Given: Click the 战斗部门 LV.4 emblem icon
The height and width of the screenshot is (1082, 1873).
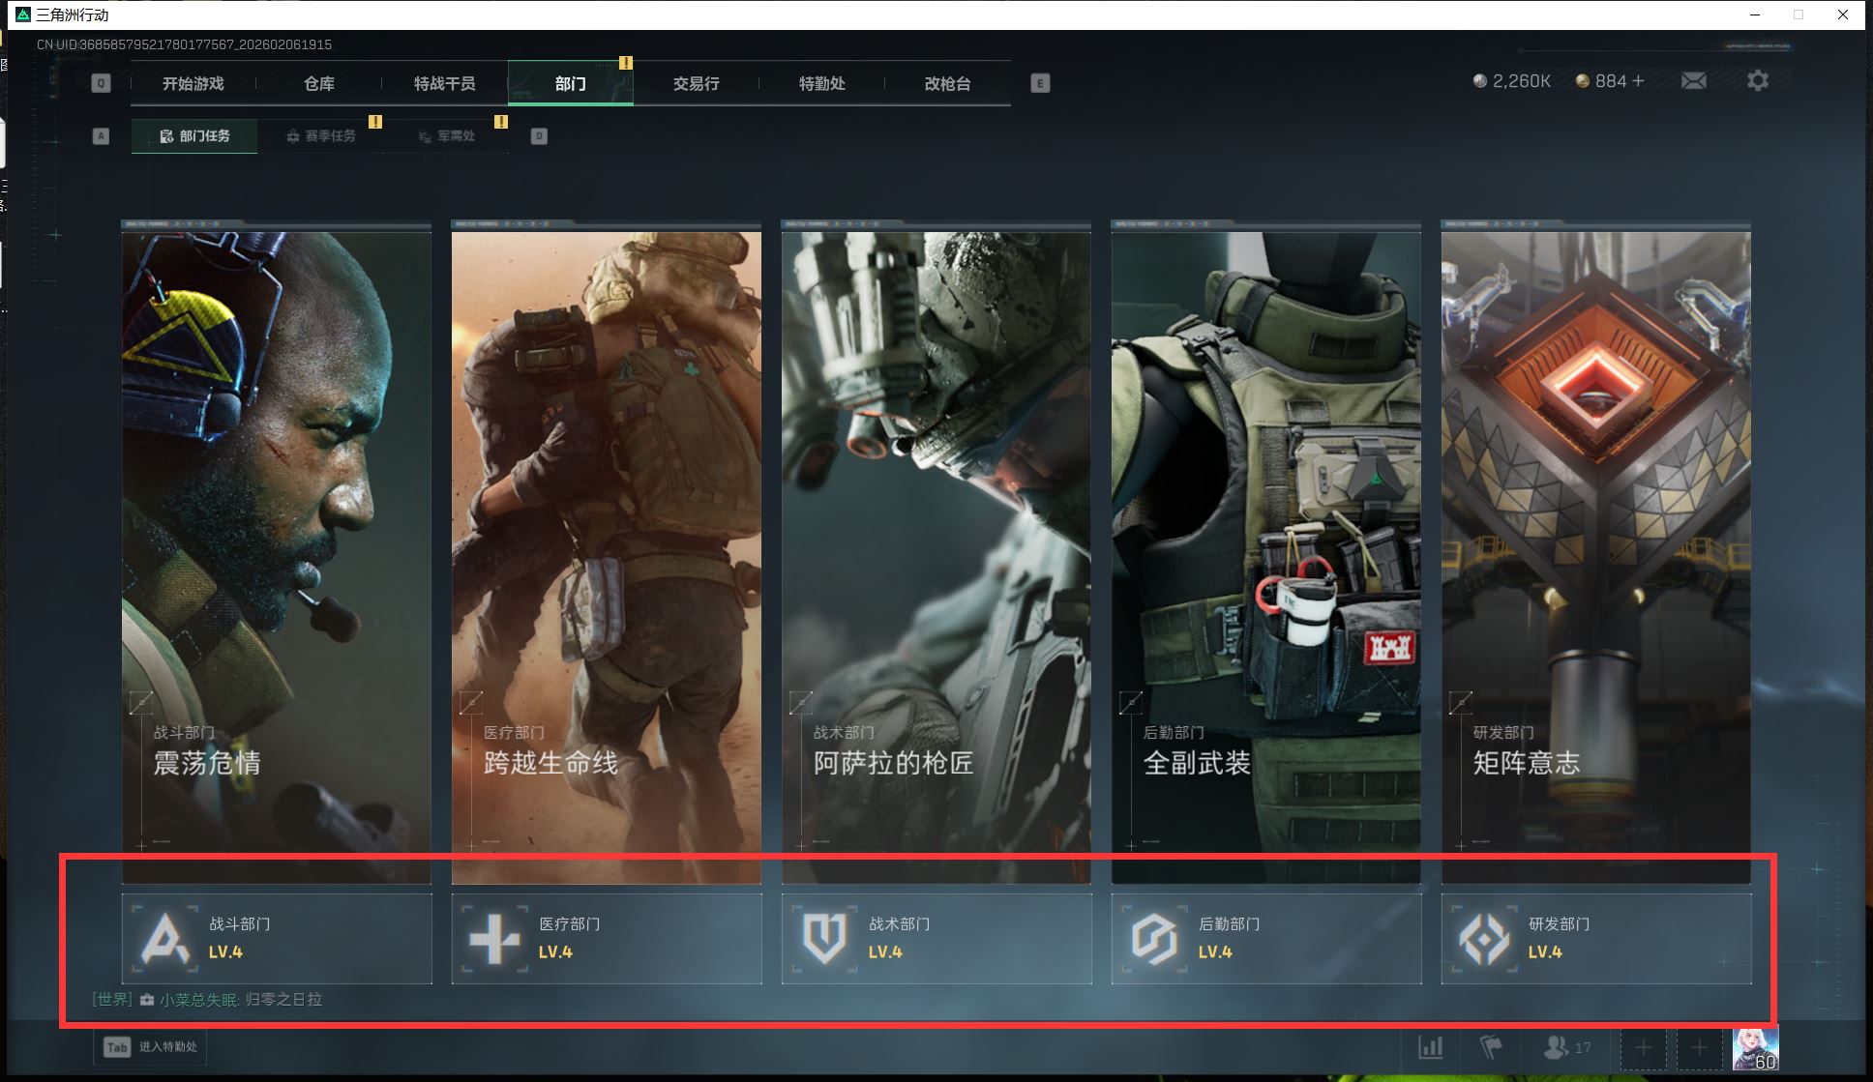Looking at the screenshot, I should 165,939.
